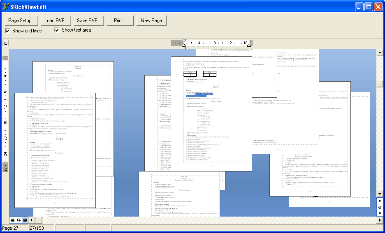Click the Print button
The height and width of the screenshot is (233, 385).
120,21
